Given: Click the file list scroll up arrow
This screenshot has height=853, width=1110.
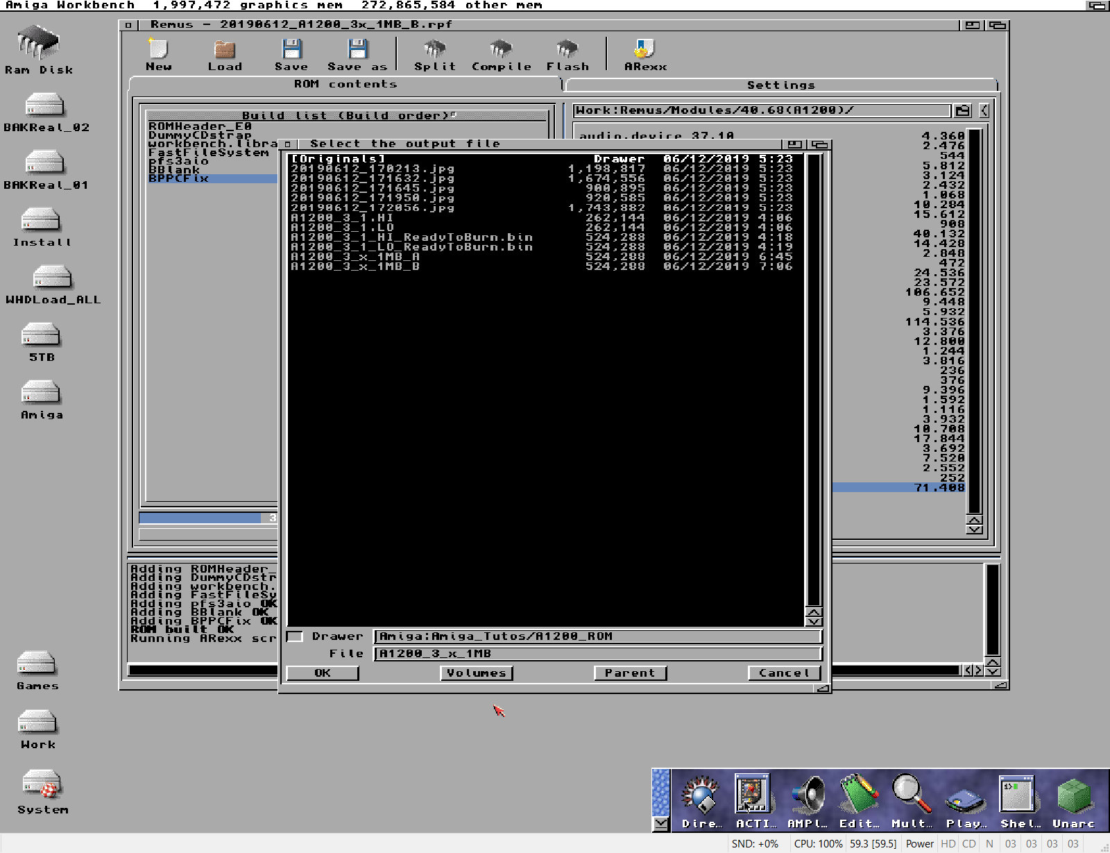Looking at the screenshot, I should tap(814, 612).
